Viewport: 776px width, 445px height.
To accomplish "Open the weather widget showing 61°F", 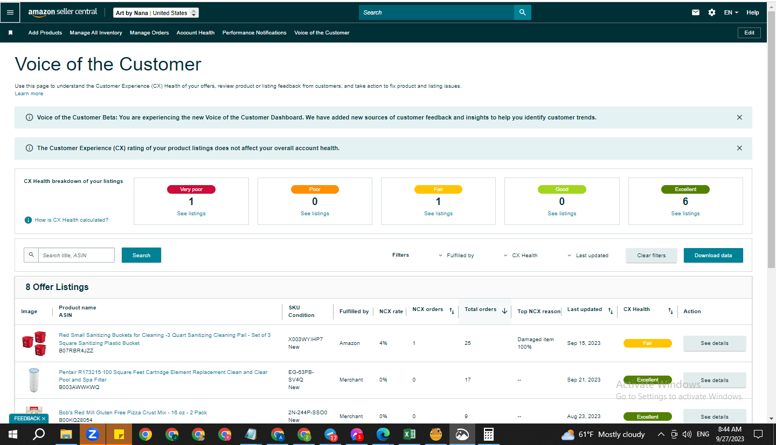I will [x=603, y=434].
